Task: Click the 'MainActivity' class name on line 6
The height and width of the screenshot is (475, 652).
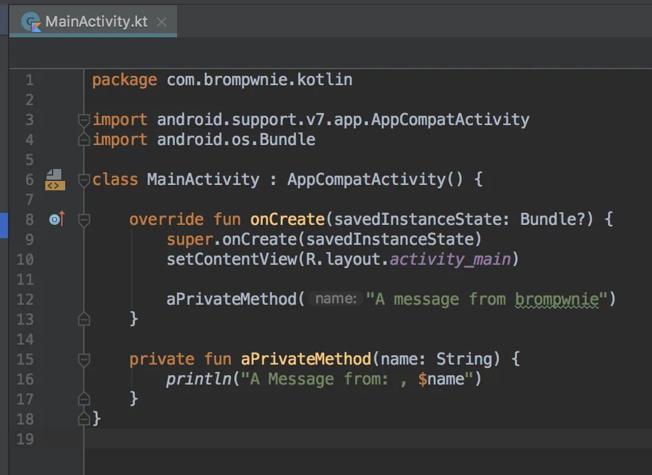Action: pyautogui.click(x=203, y=179)
